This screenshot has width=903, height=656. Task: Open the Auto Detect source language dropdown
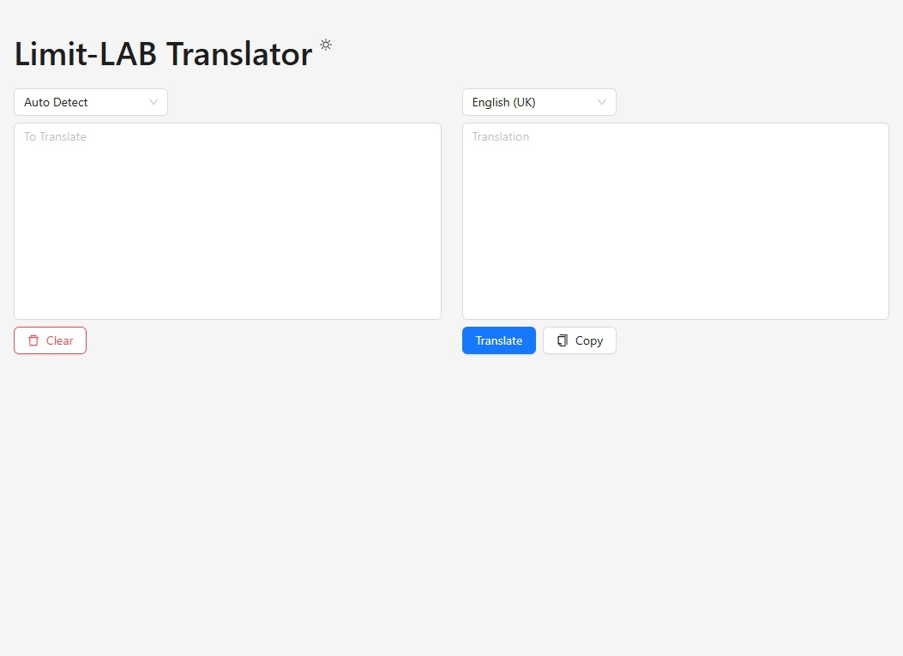click(91, 102)
